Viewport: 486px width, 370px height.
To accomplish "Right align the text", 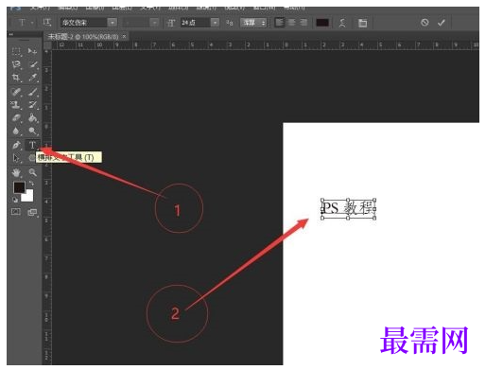I will pos(304,23).
